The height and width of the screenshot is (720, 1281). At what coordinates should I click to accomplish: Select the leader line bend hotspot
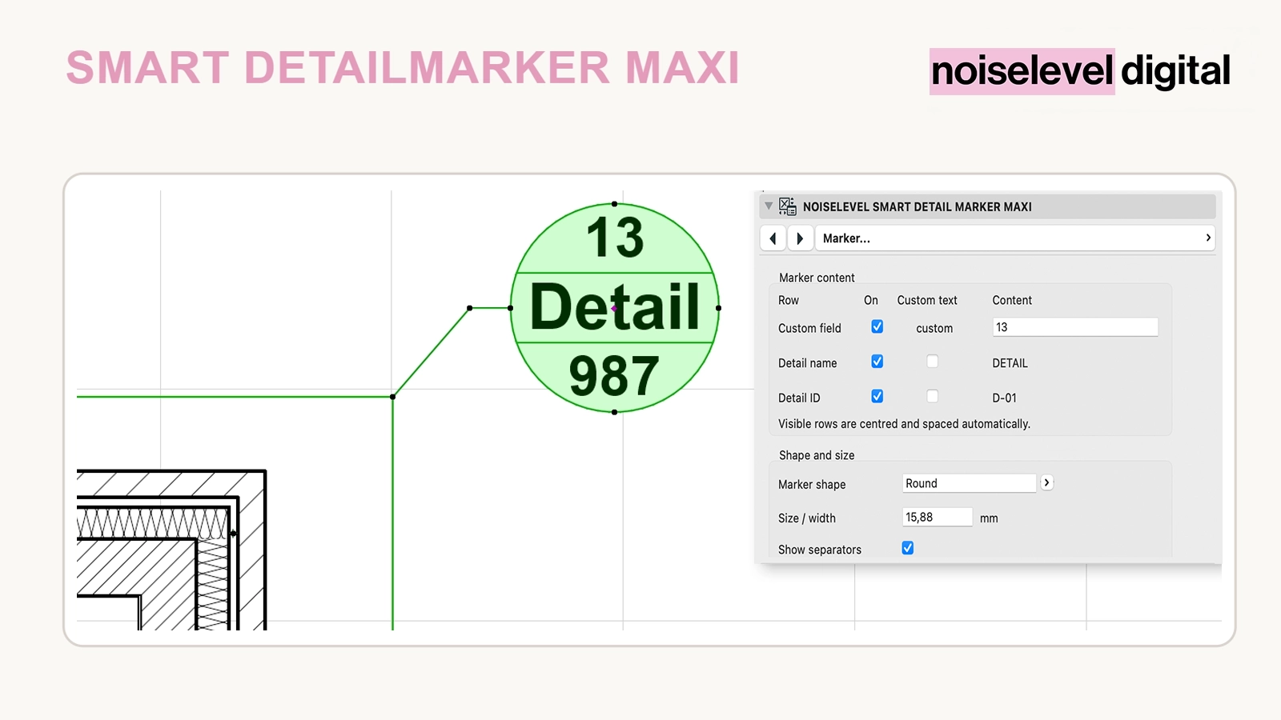(470, 308)
